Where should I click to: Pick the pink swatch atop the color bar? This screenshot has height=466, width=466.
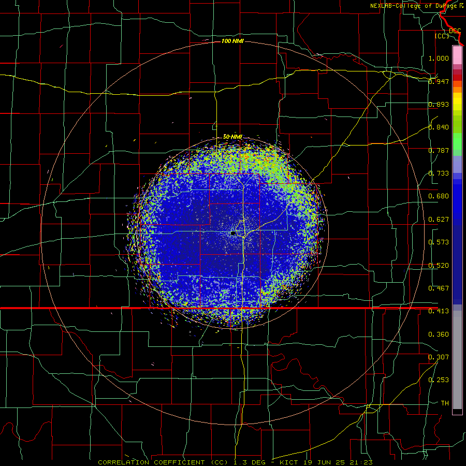pos(457,55)
